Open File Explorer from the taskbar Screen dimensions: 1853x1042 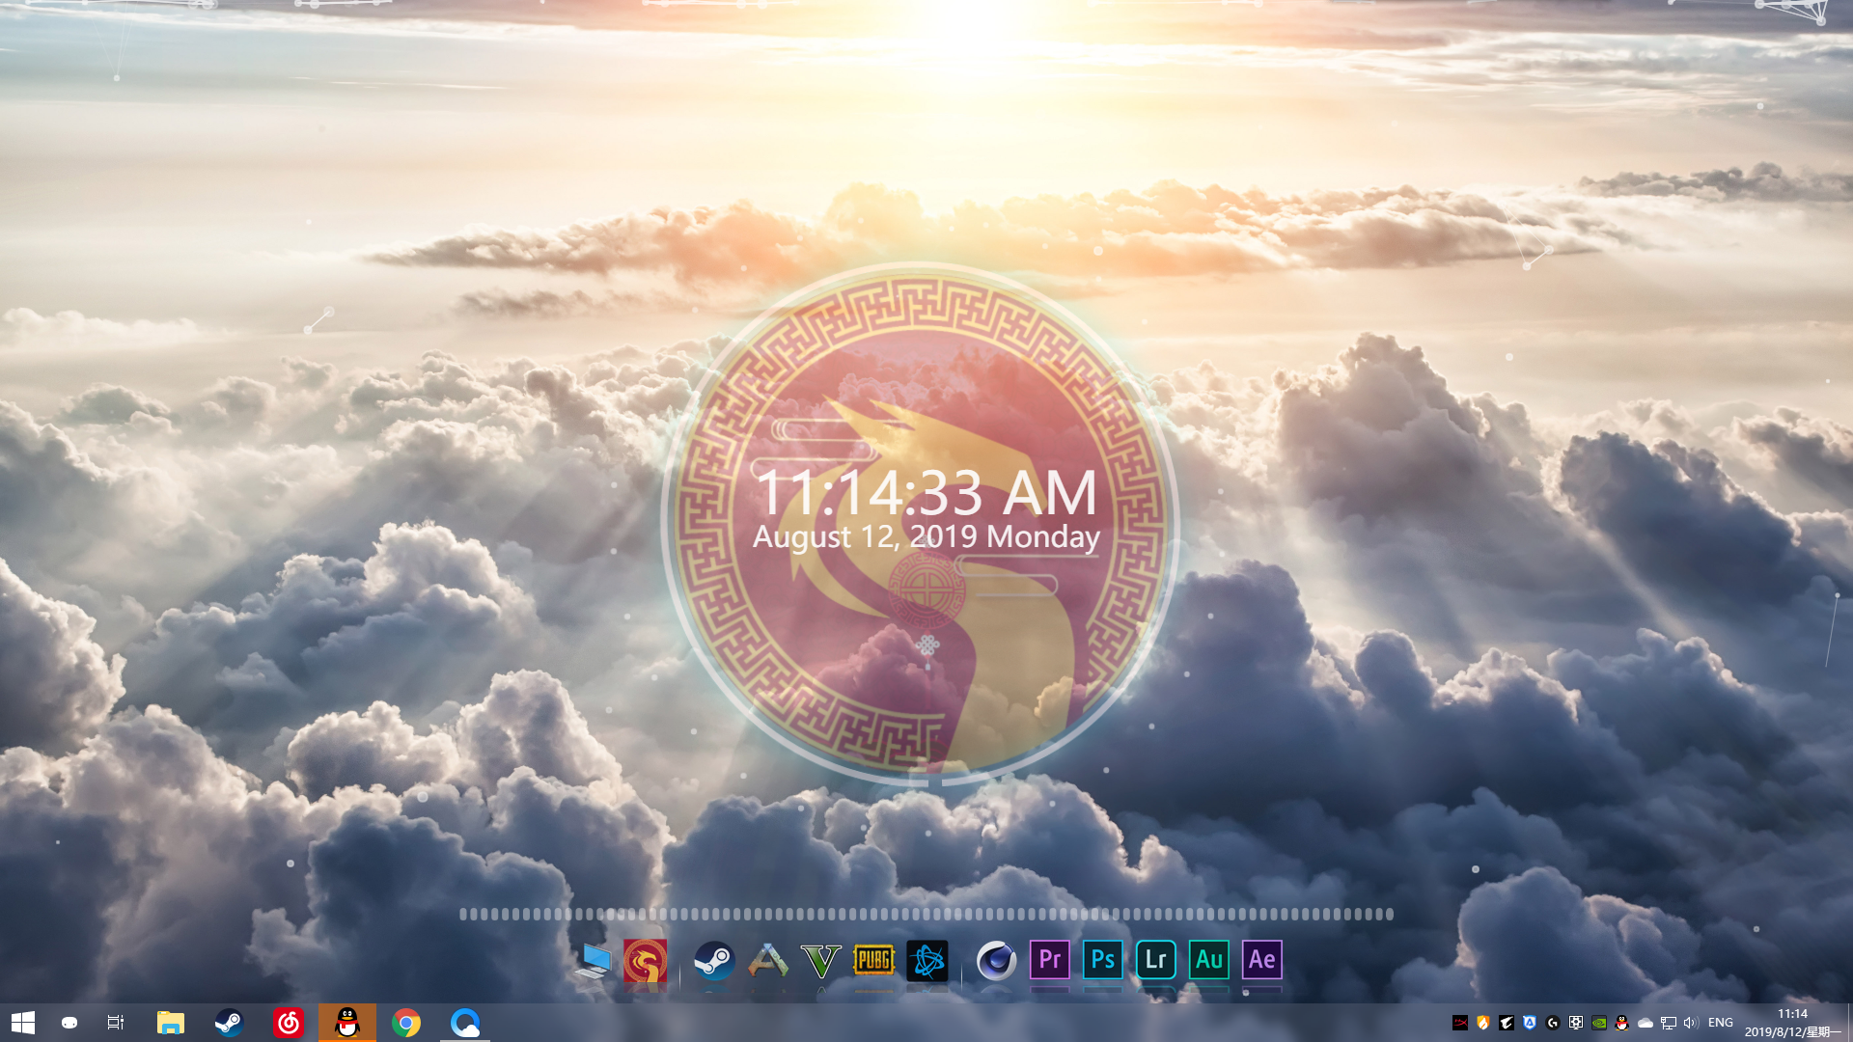click(171, 1023)
